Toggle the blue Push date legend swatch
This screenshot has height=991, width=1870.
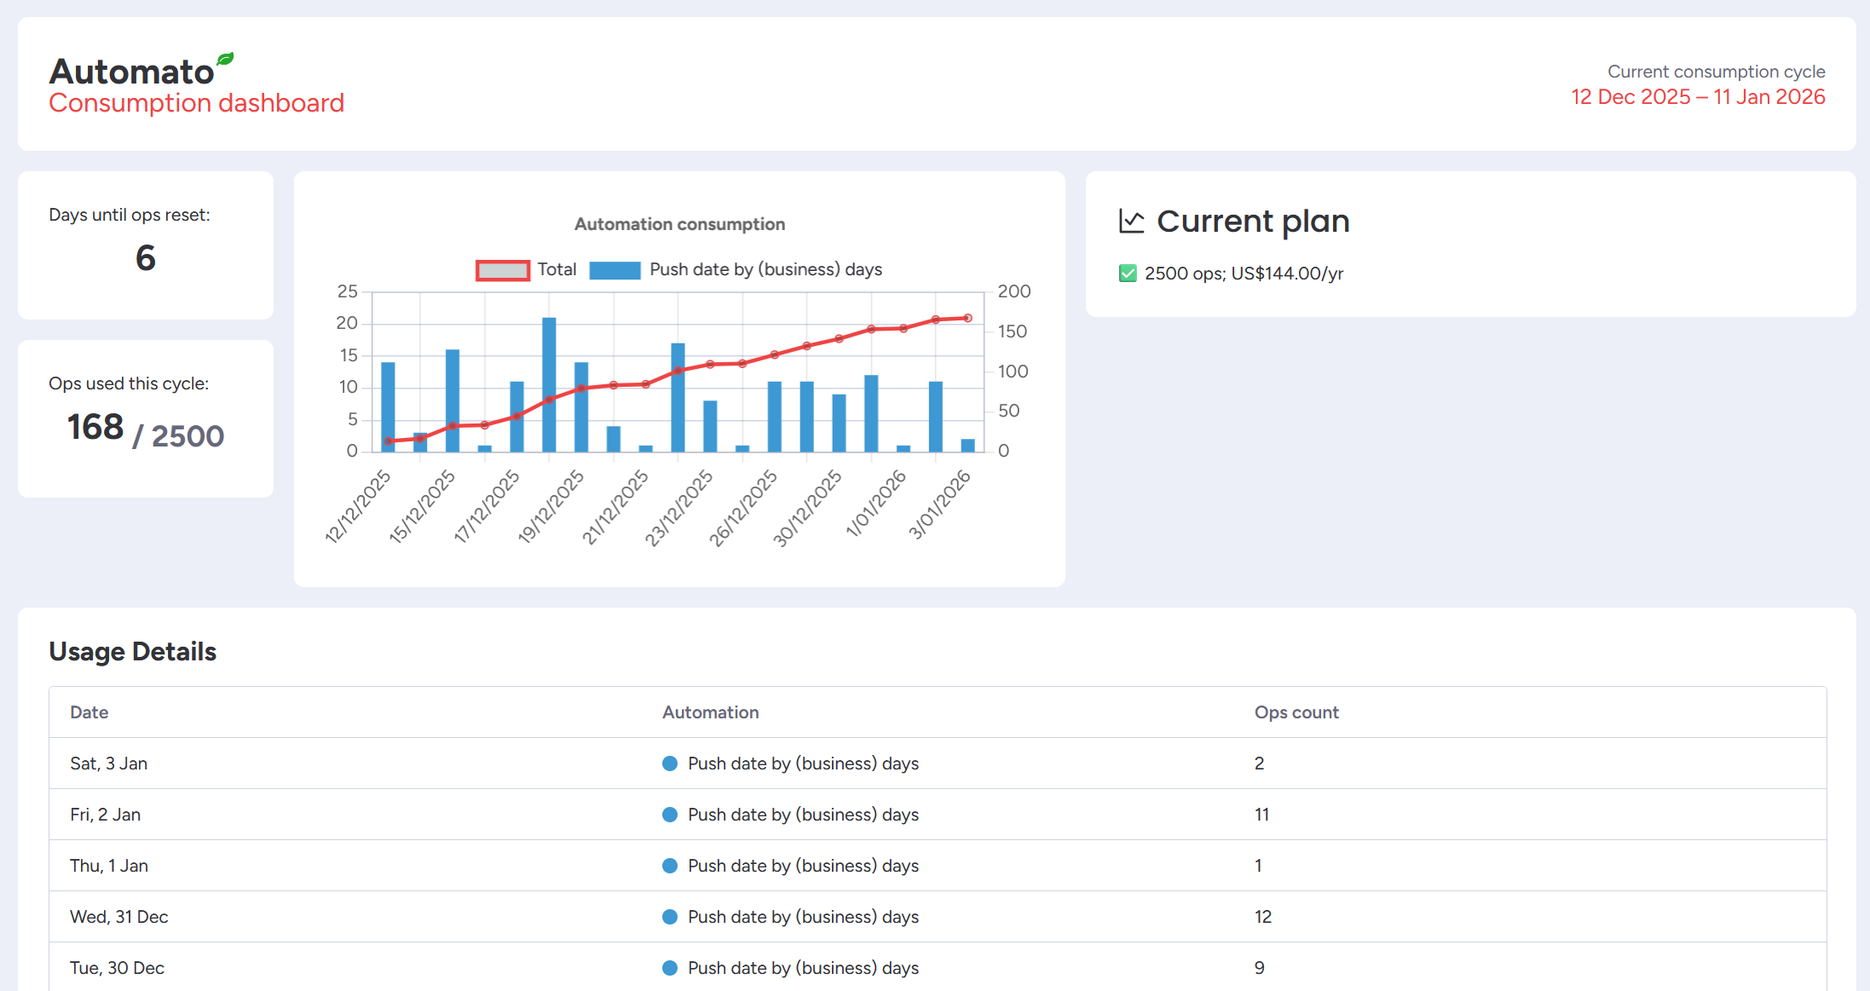(x=615, y=270)
